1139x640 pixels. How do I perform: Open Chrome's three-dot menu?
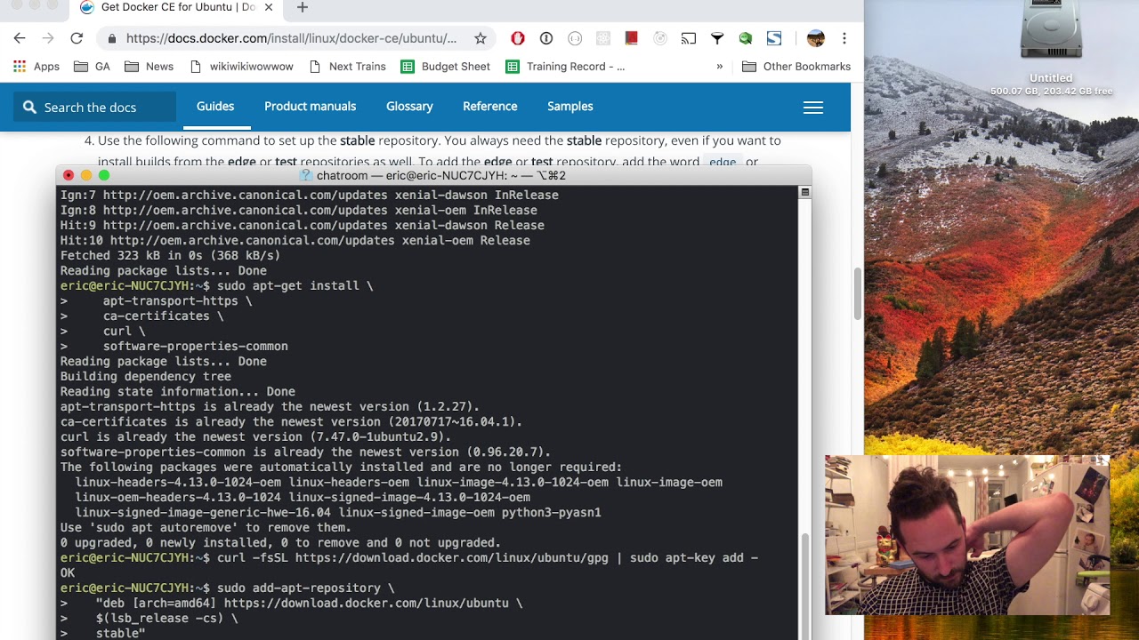pyautogui.click(x=844, y=38)
